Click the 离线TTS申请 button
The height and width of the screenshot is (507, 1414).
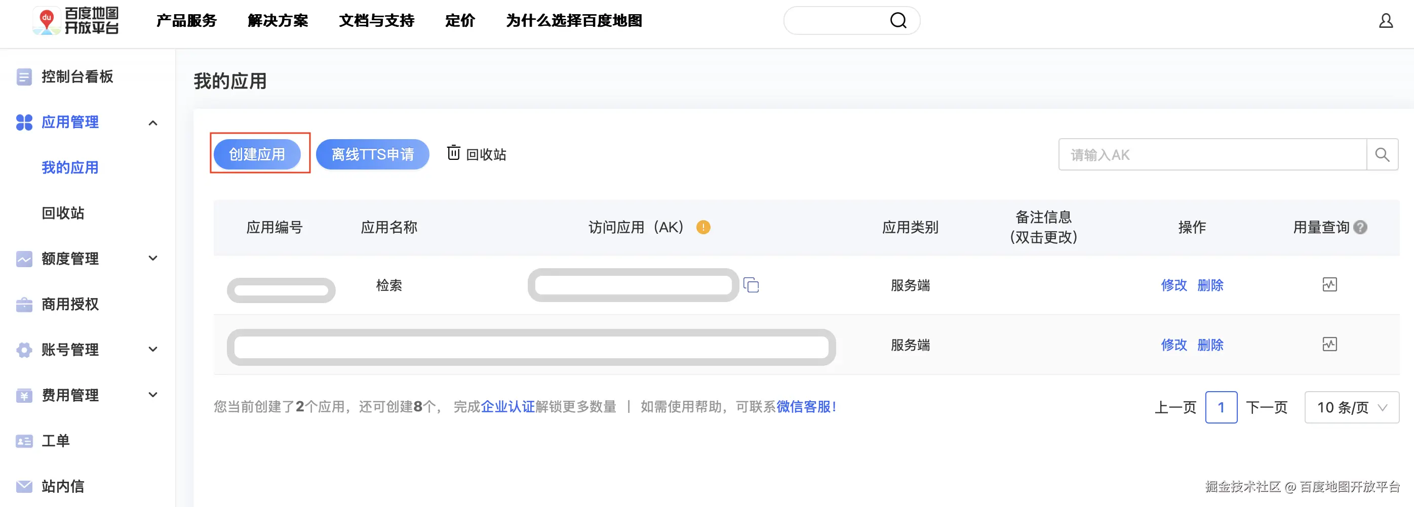[373, 154]
